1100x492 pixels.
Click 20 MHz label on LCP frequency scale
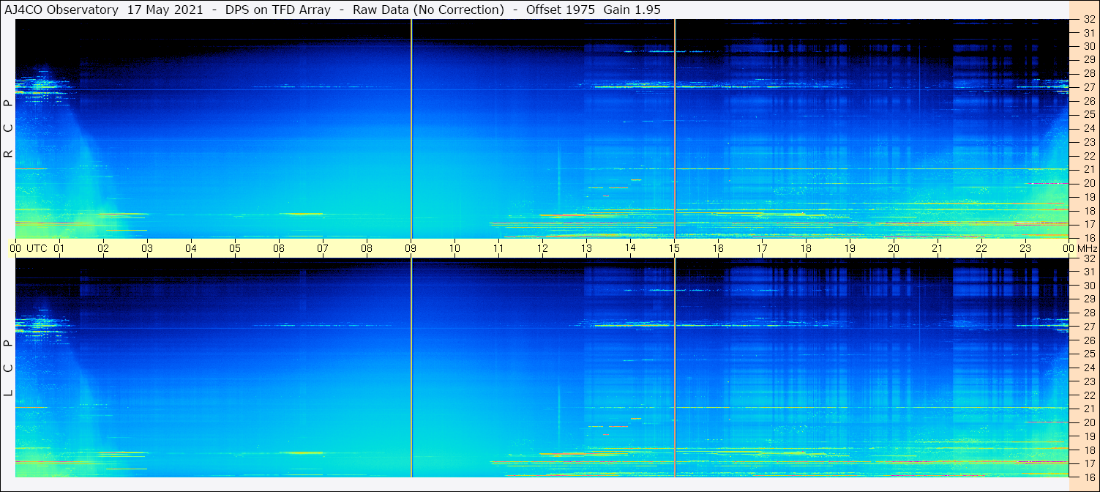click(1088, 422)
